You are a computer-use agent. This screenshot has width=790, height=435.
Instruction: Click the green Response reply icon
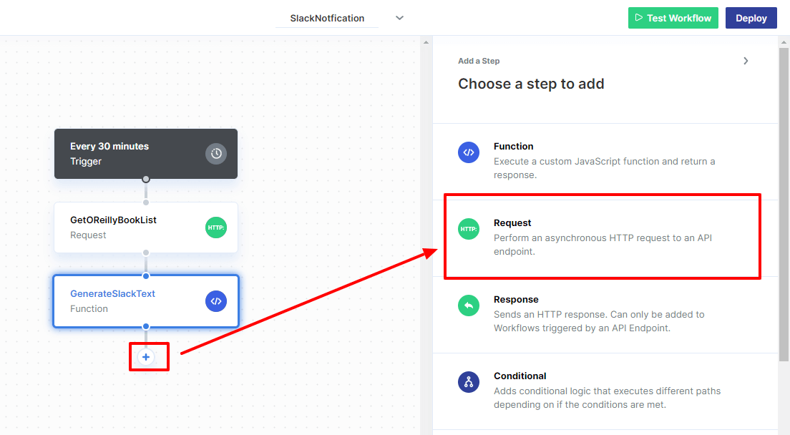click(469, 306)
